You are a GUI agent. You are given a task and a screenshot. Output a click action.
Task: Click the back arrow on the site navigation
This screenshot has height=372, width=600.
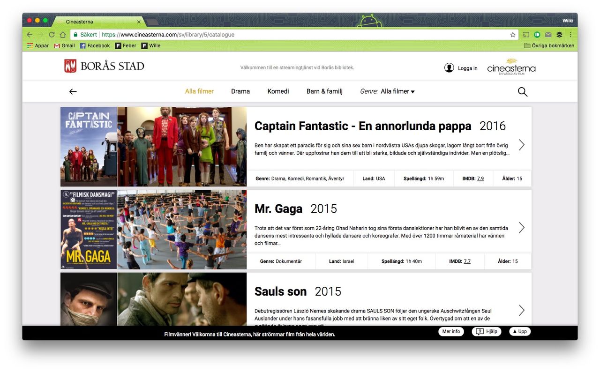point(73,92)
